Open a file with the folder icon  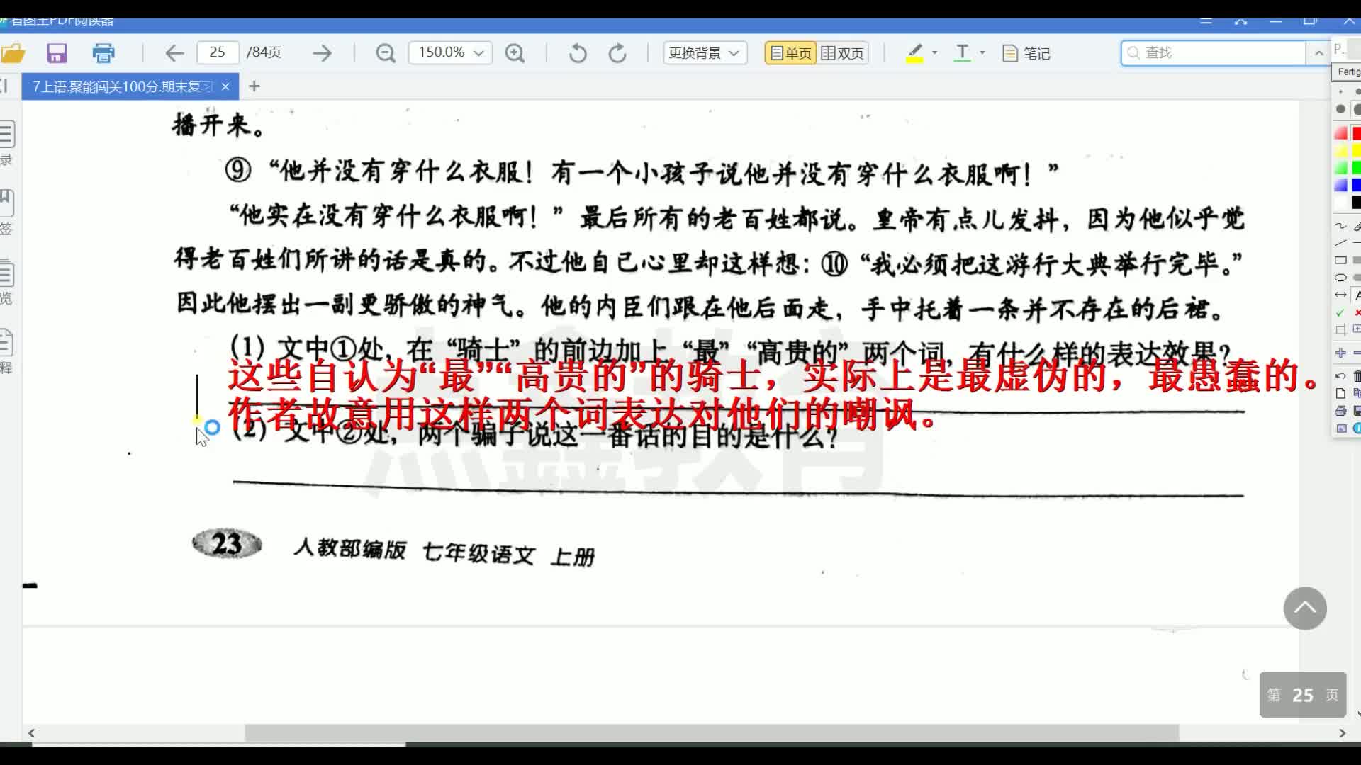pos(13,53)
